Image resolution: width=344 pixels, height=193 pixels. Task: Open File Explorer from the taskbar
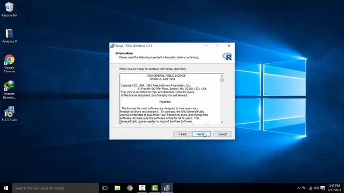(117, 188)
